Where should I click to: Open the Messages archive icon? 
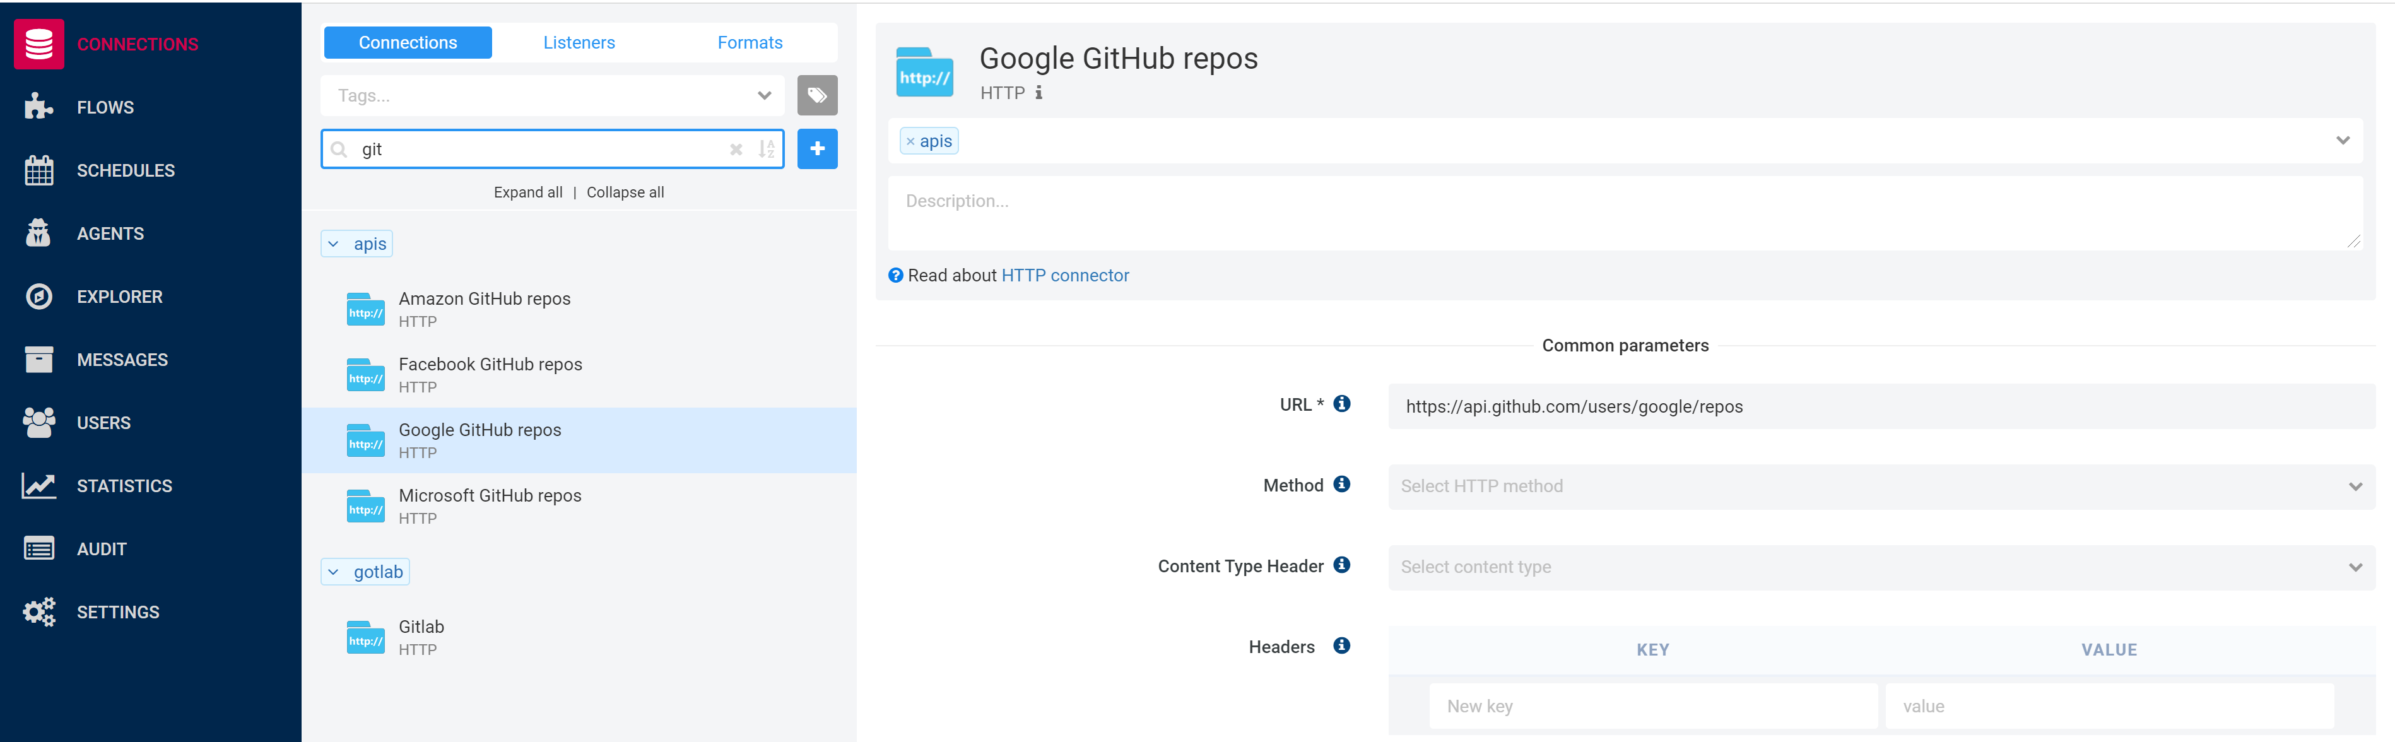[x=39, y=360]
